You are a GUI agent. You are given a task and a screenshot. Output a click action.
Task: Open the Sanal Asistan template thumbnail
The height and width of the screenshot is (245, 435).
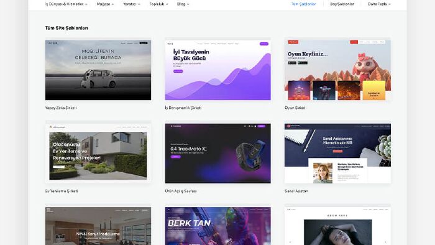point(337,153)
